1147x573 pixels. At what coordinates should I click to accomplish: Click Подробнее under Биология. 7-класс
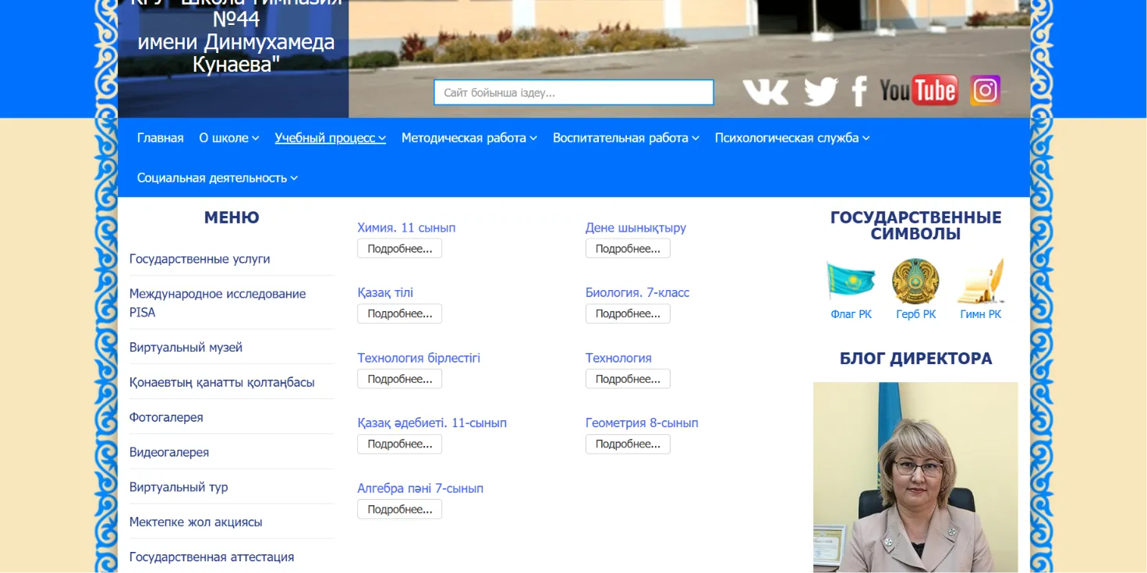click(x=628, y=313)
